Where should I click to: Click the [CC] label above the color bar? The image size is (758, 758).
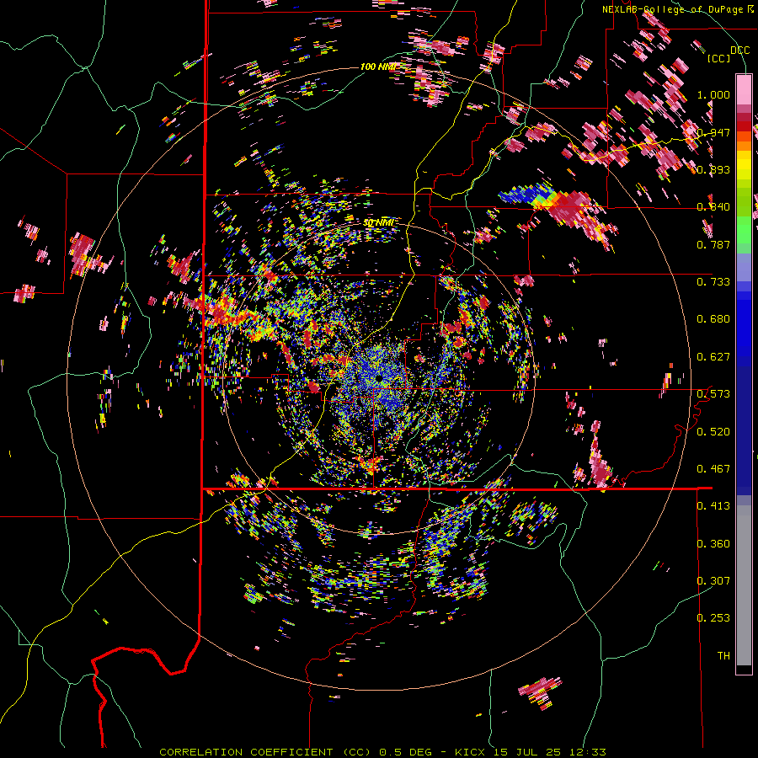pyautogui.click(x=719, y=58)
